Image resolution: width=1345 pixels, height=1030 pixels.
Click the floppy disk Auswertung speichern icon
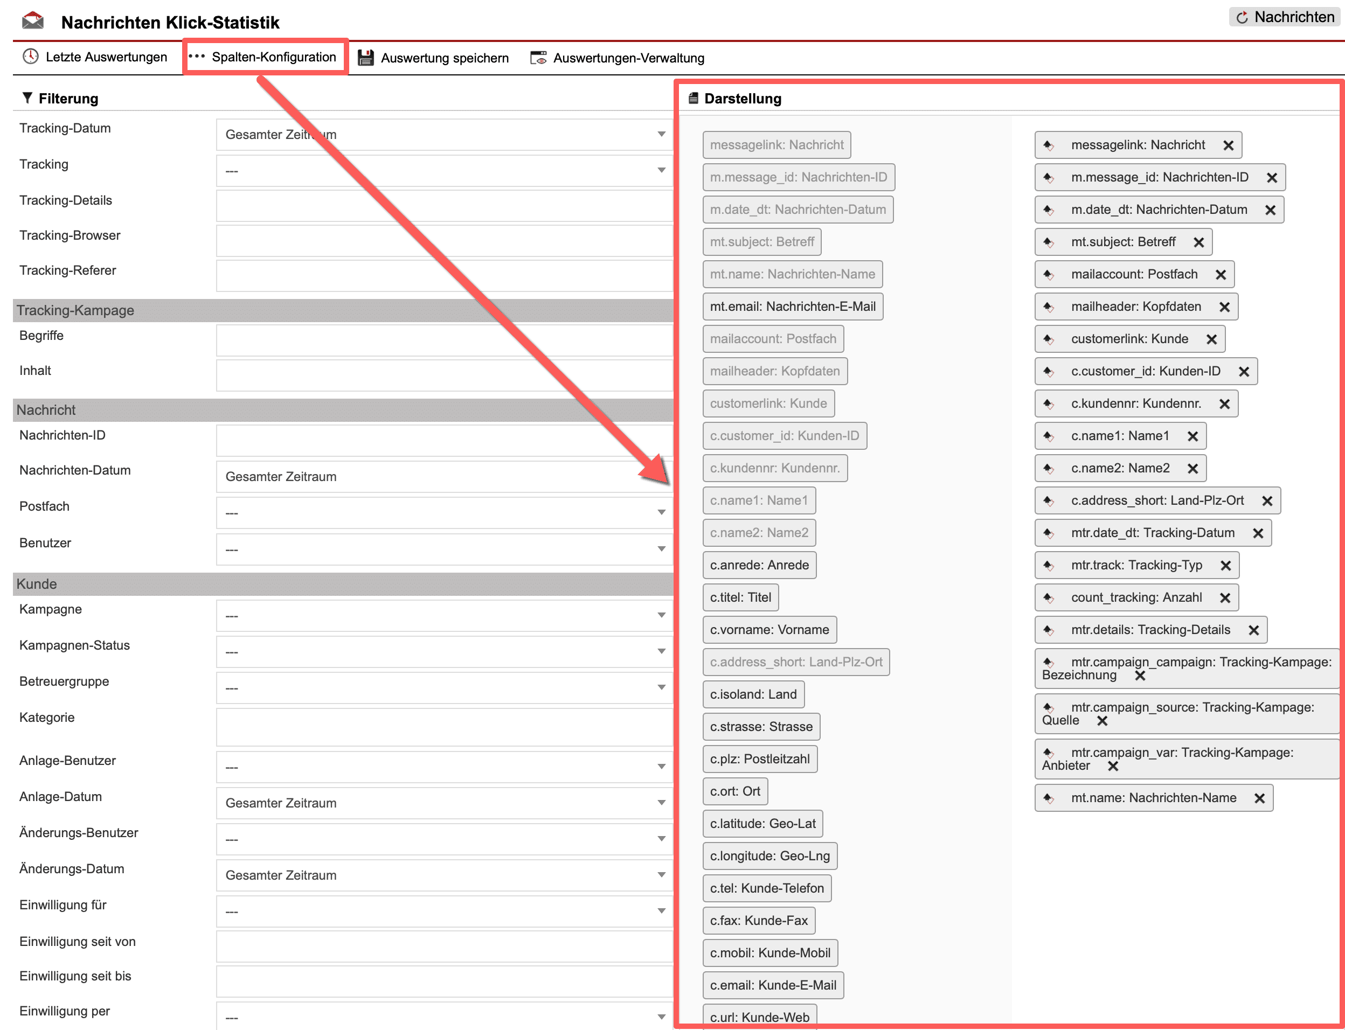pyautogui.click(x=365, y=58)
